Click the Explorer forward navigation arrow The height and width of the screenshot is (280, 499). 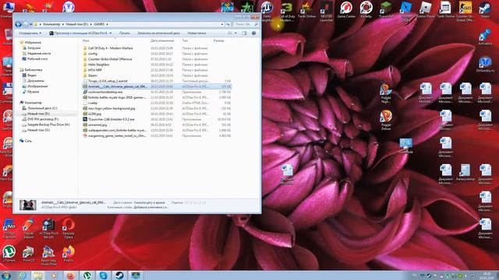[26, 24]
